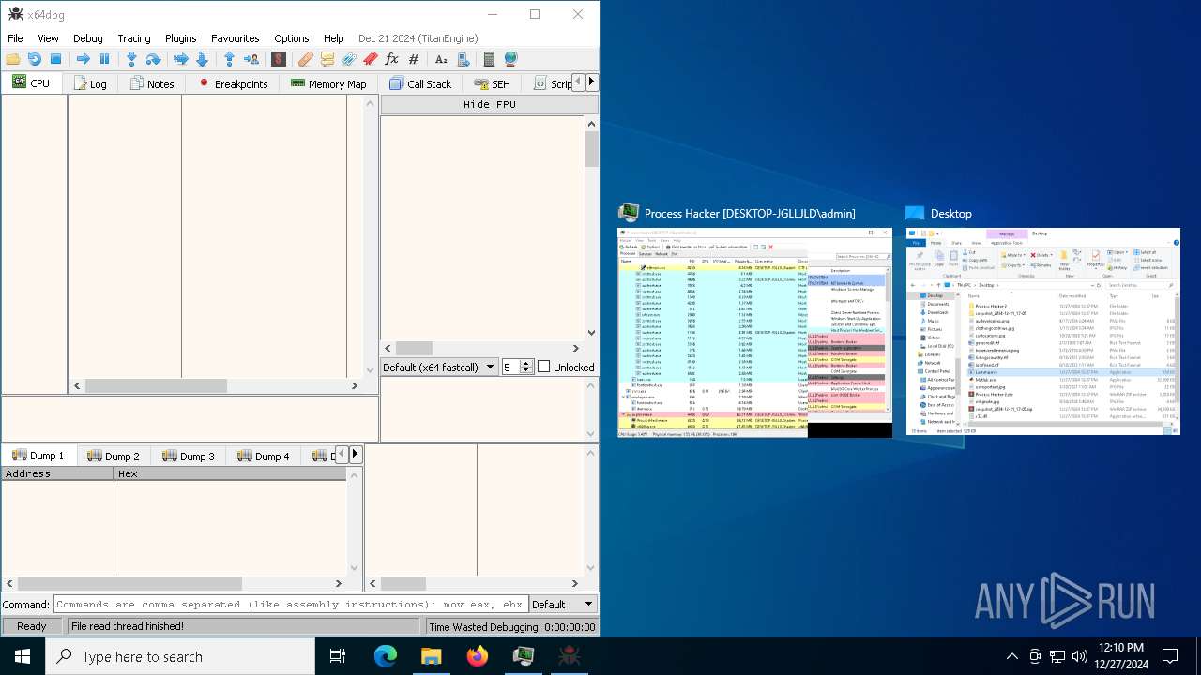Click the Hex column header in dump
The width and height of the screenshot is (1201, 675).
230,473
